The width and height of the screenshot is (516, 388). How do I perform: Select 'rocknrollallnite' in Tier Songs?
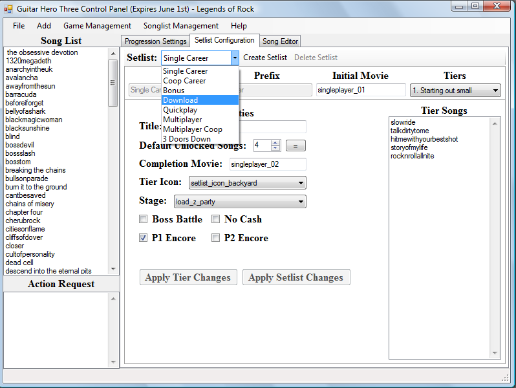coord(413,156)
